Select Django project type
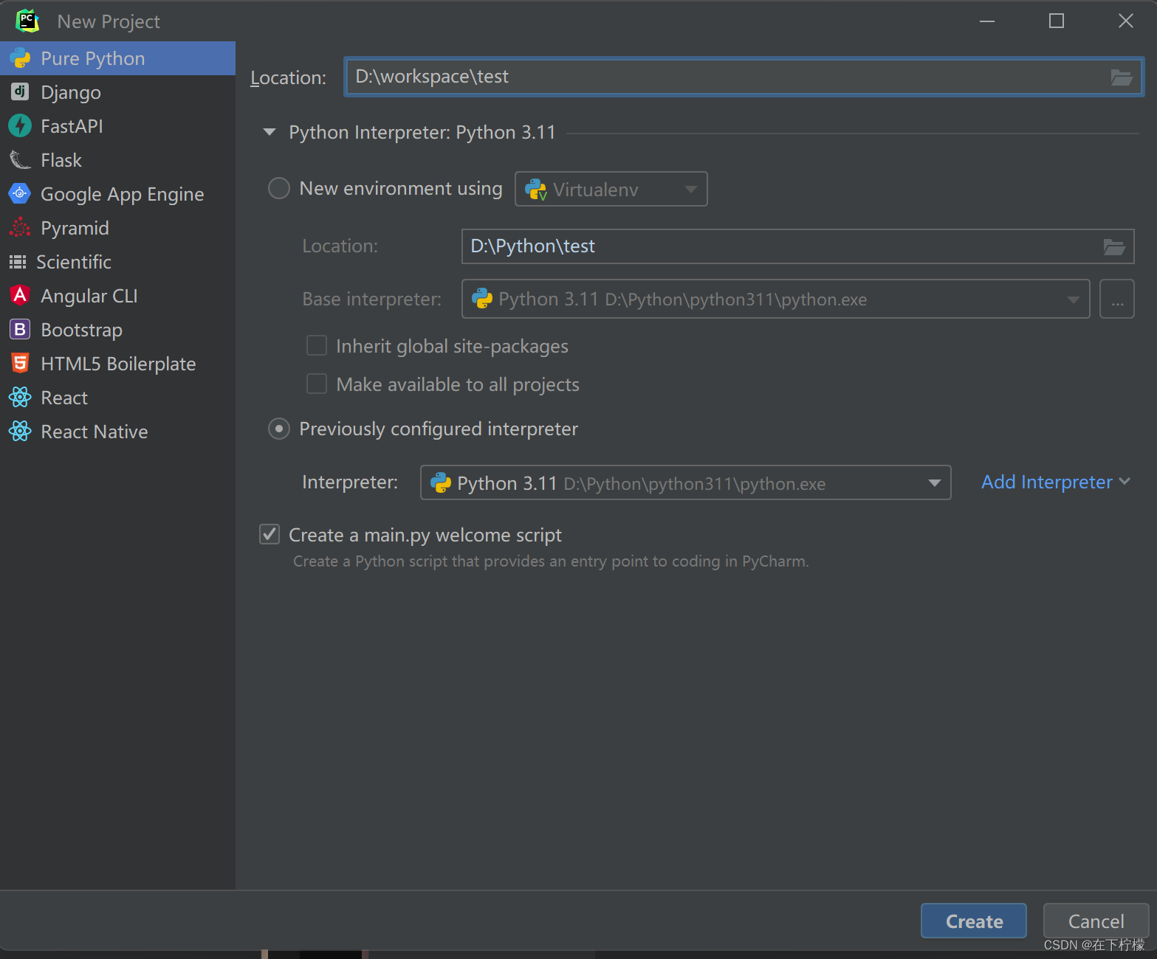 (x=117, y=92)
